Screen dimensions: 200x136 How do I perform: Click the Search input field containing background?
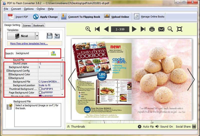click(32, 53)
